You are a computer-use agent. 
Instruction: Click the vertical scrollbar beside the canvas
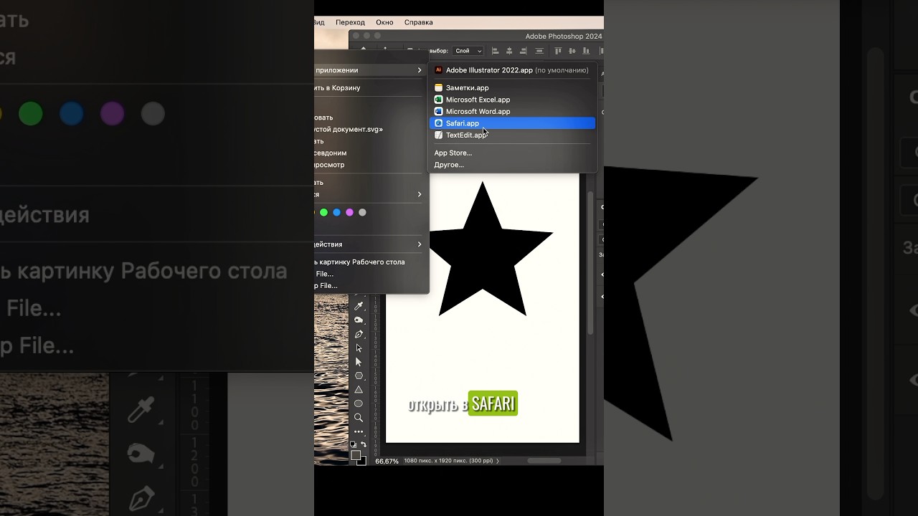[591, 262]
